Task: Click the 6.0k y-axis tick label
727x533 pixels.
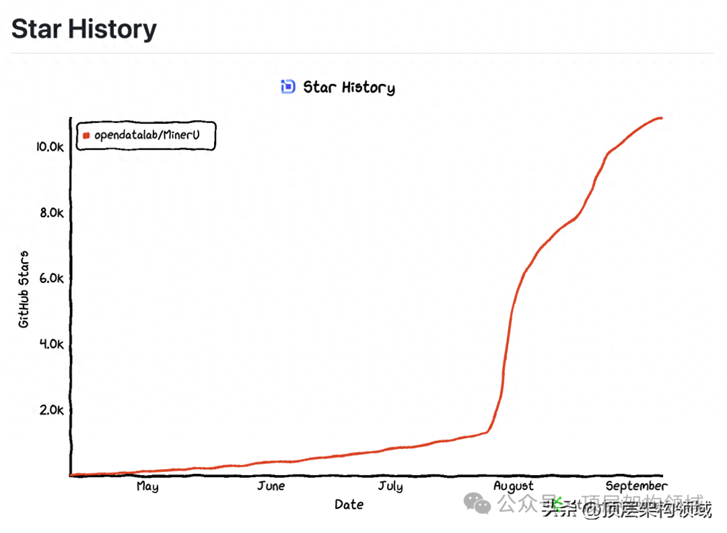Action: 50,278
